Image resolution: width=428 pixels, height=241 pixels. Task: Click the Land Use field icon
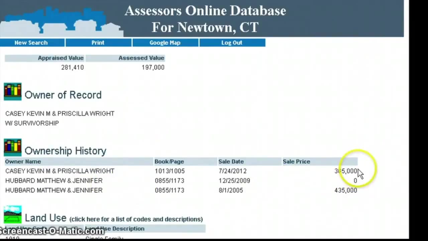(13, 215)
